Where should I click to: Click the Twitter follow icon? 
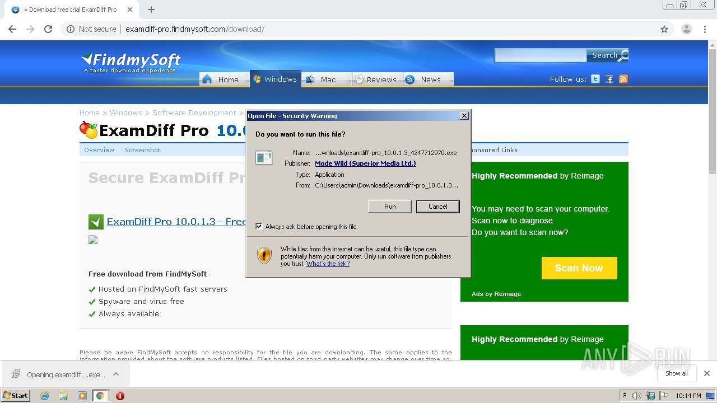[x=595, y=79]
